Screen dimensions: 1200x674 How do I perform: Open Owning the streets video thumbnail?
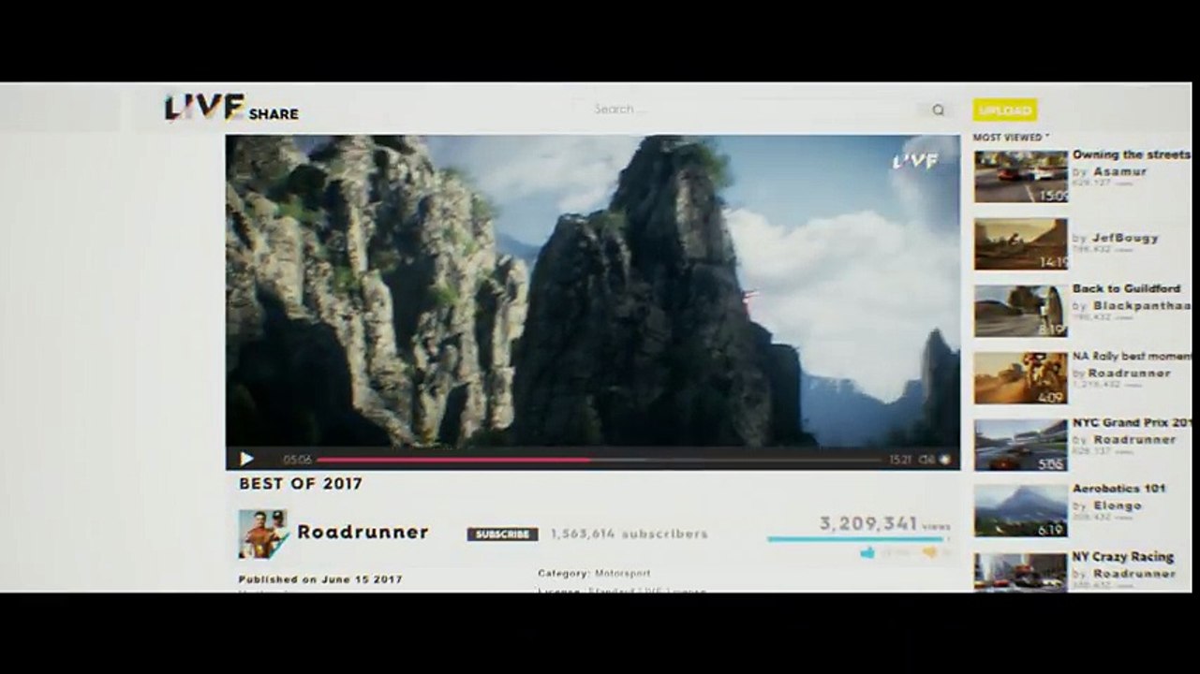[x=1020, y=177]
